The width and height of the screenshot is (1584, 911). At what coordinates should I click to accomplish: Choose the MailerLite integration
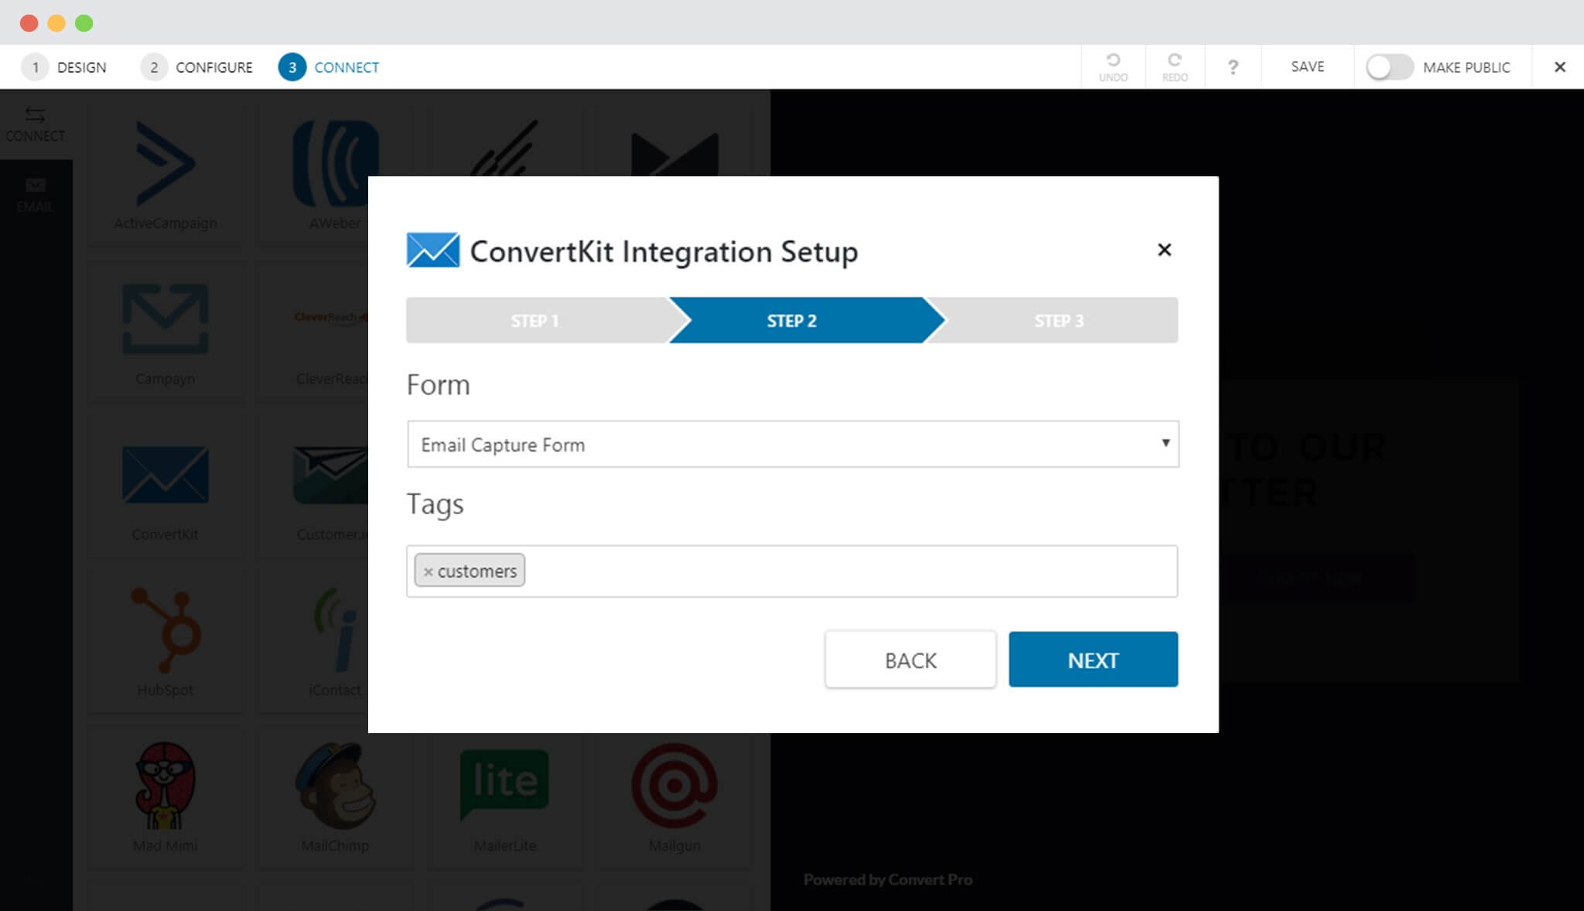click(504, 785)
